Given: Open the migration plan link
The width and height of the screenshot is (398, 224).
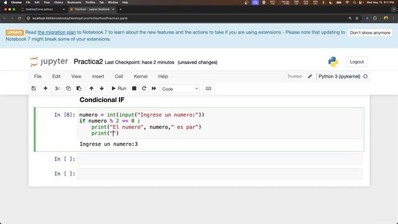Looking at the screenshot, I should tap(57, 32).
